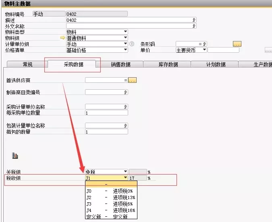Viewport: 272px width, 222px height.
Task: Open the 库存数据 tab
Action: (x=167, y=64)
